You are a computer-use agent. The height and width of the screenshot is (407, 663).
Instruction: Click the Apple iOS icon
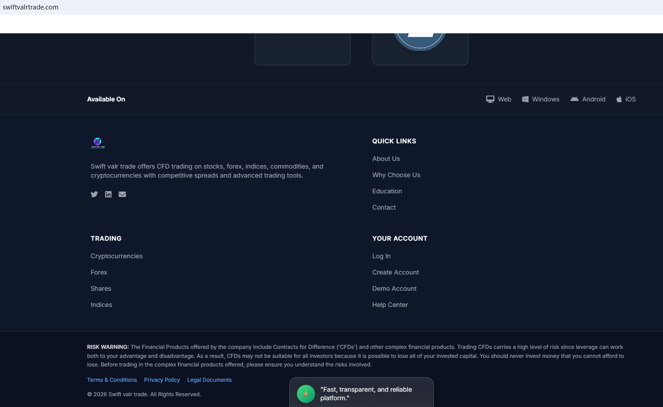[x=619, y=99]
